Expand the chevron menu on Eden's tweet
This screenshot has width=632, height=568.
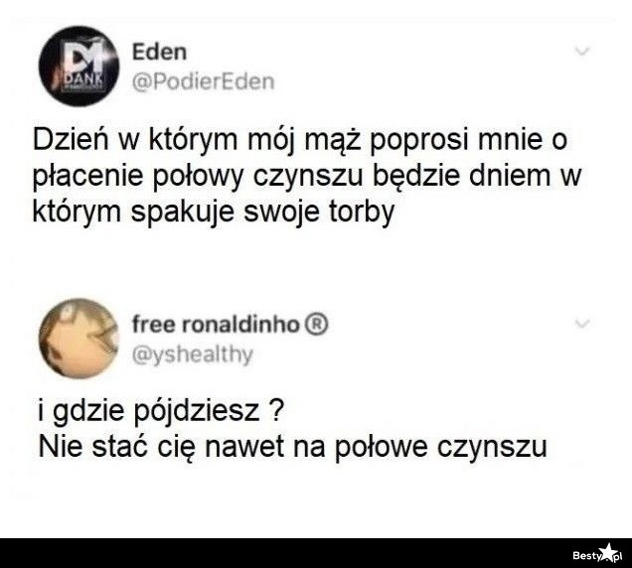[x=582, y=52]
